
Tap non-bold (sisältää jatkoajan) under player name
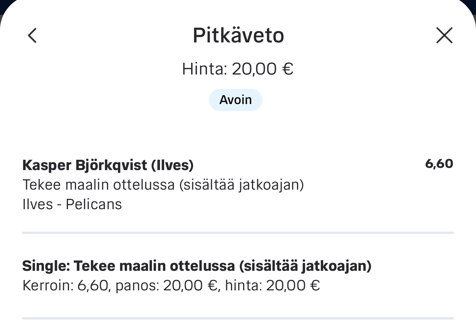pos(242,185)
